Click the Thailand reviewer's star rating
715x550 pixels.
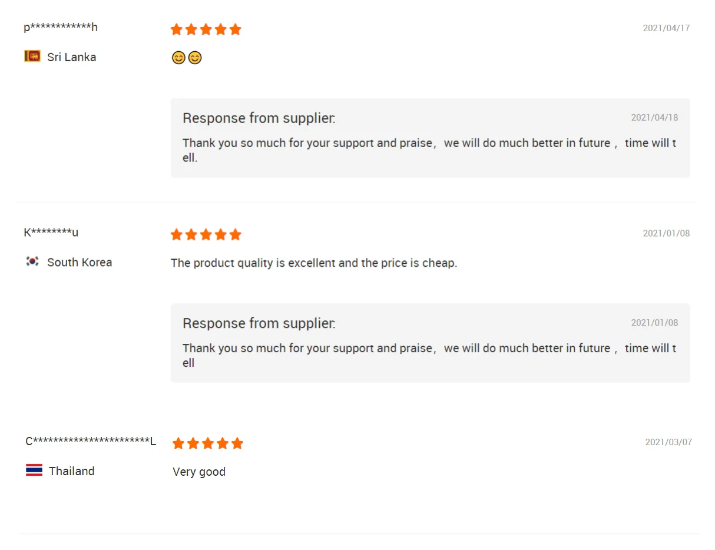tap(208, 443)
